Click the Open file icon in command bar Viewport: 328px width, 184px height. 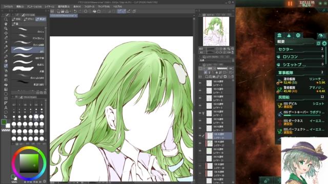(63, 11)
